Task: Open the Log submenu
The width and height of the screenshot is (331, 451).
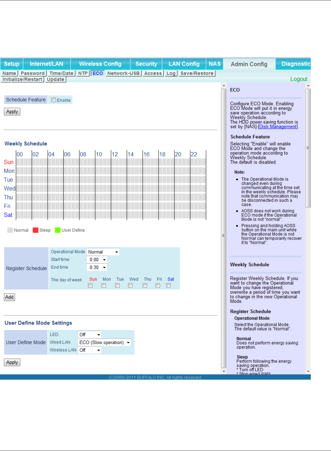Action: point(171,73)
